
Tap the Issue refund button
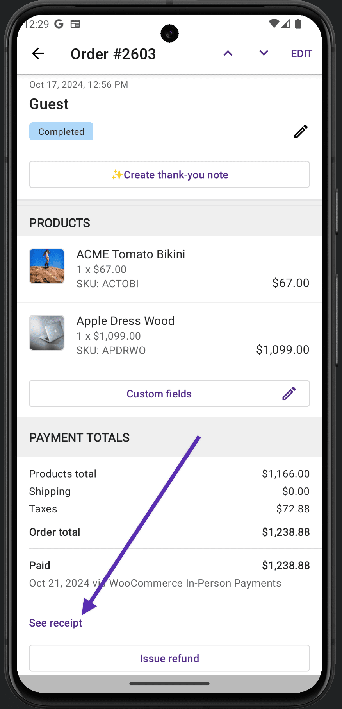coord(169,658)
